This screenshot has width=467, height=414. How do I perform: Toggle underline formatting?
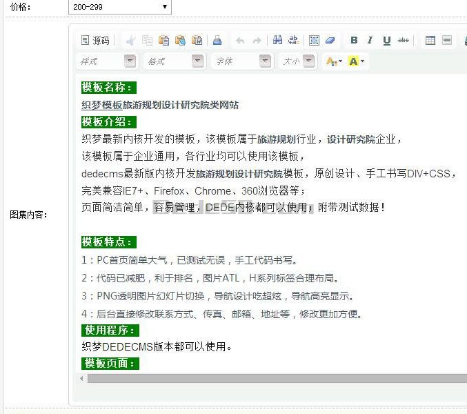(x=387, y=41)
